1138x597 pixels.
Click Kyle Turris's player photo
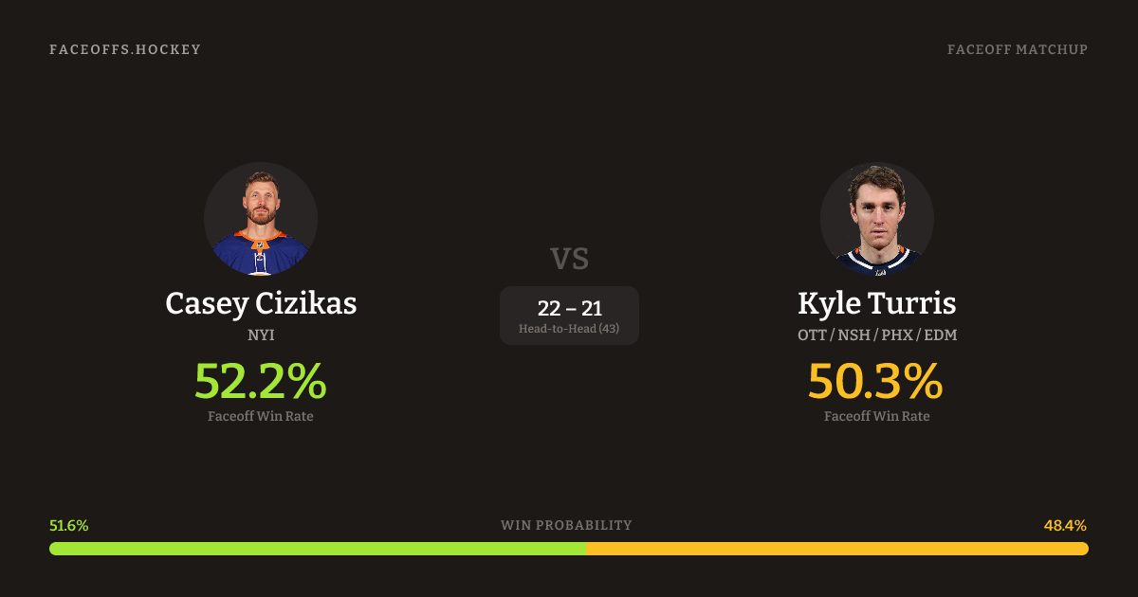877,219
